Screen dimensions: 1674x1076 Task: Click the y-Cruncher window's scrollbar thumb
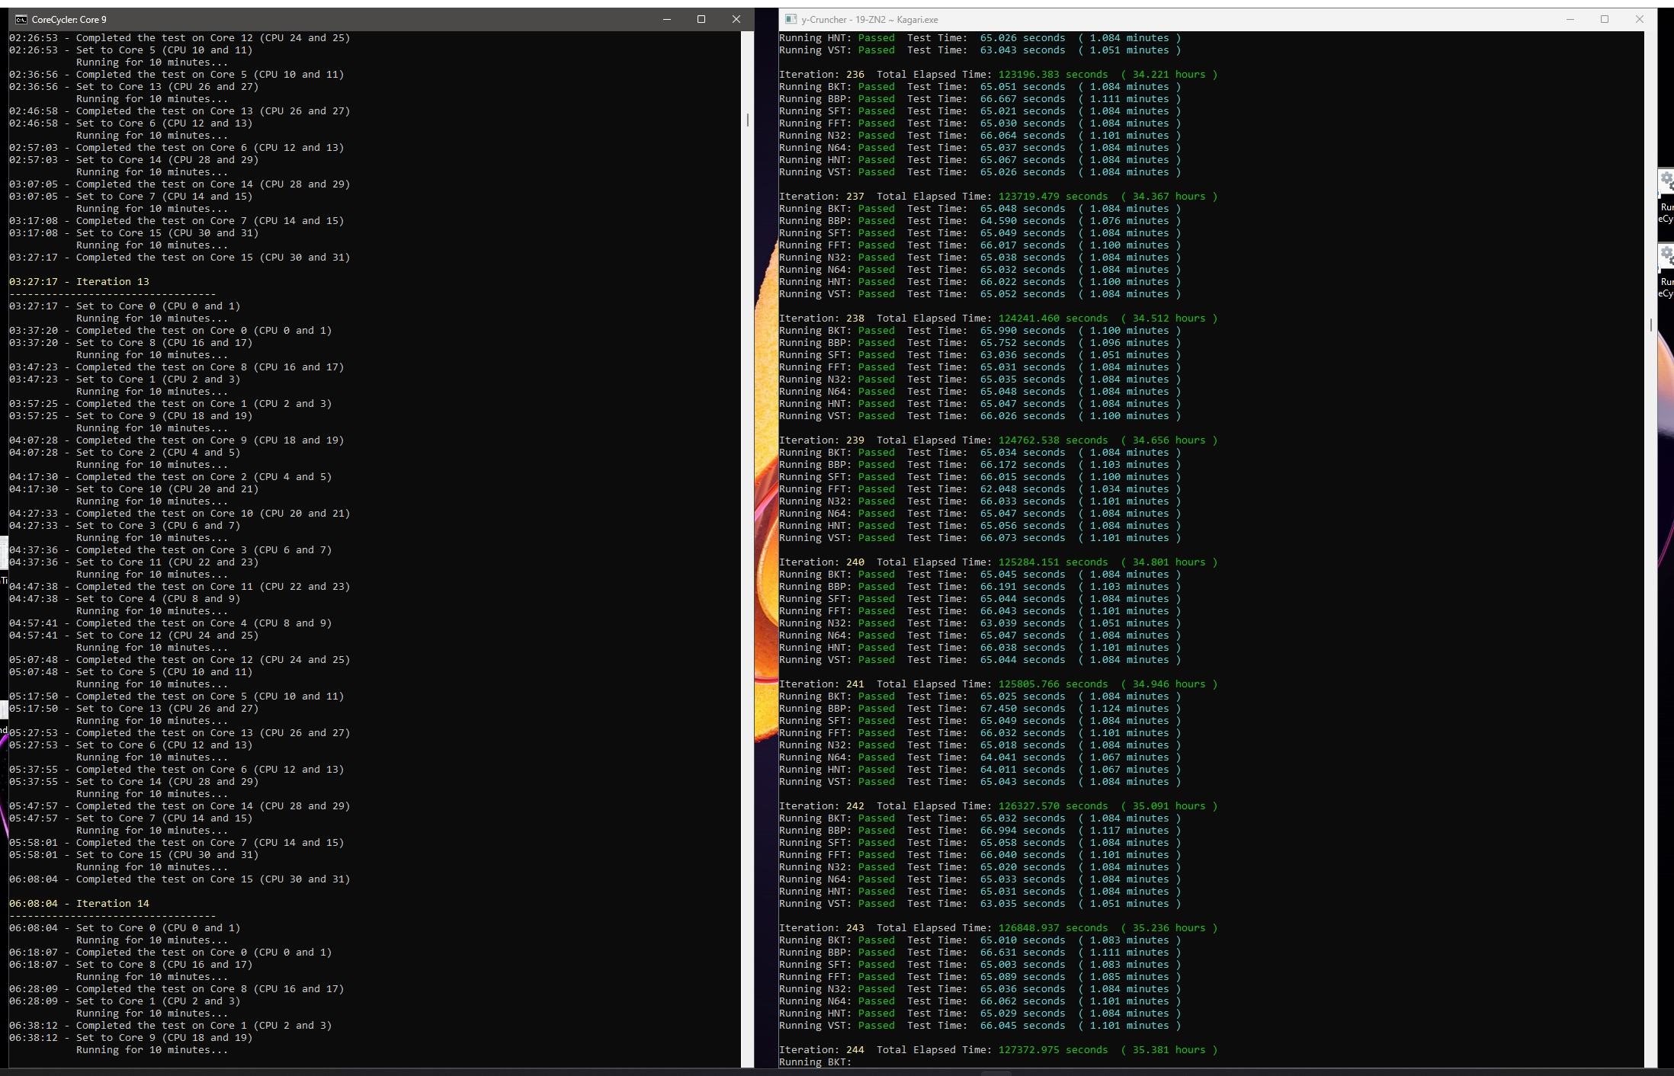tap(1651, 325)
